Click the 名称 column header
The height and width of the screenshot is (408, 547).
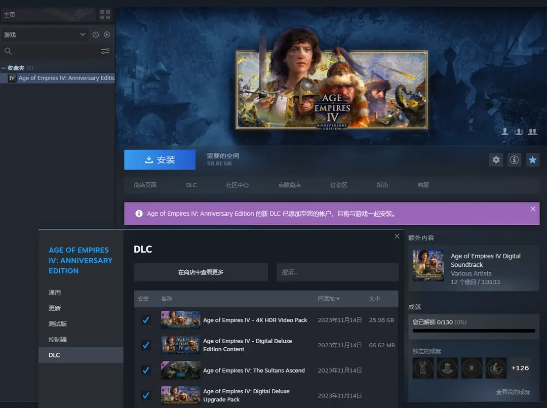point(167,299)
